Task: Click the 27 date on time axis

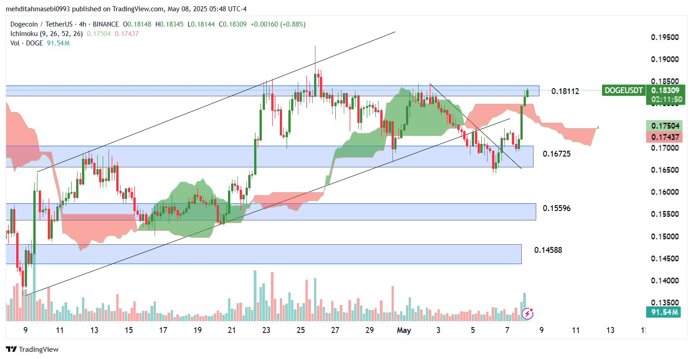Action: coord(335,331)
